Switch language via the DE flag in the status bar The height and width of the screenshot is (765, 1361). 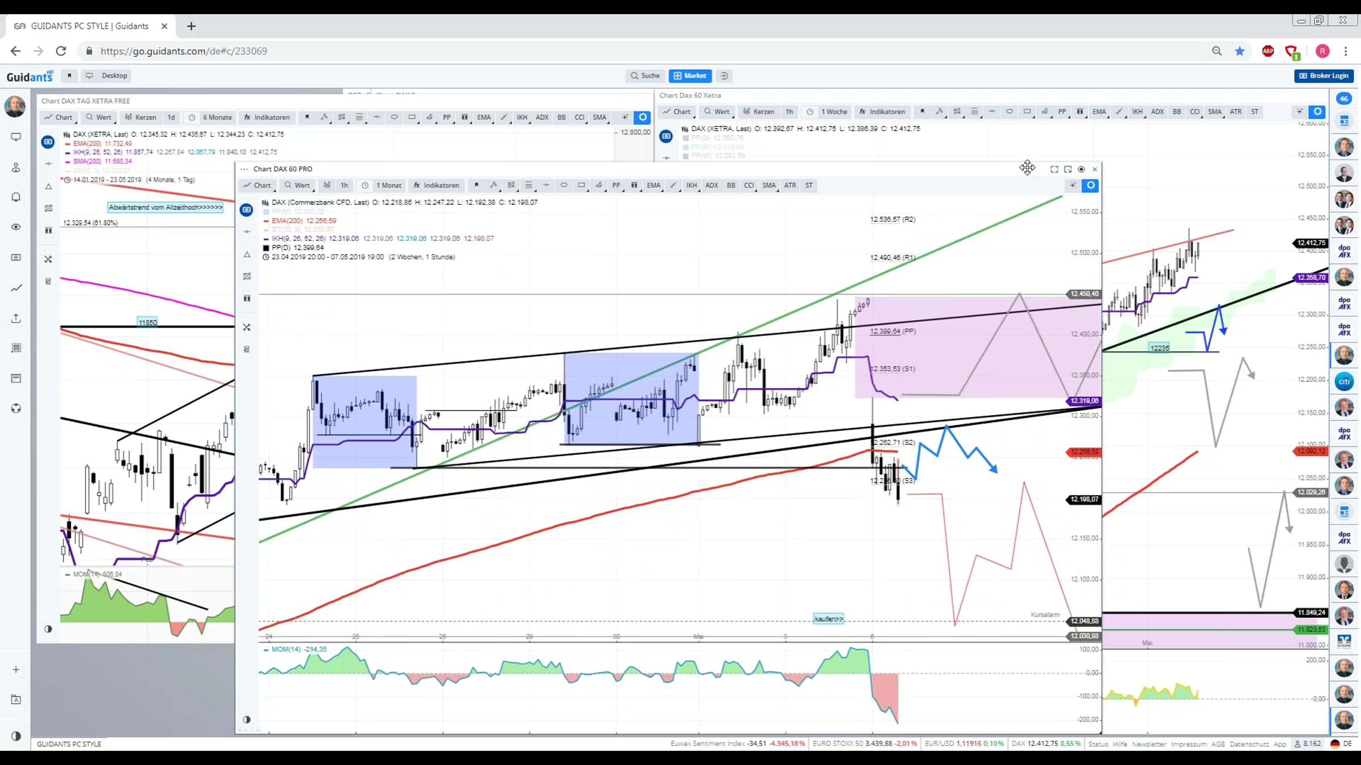tap(1341, 744)
